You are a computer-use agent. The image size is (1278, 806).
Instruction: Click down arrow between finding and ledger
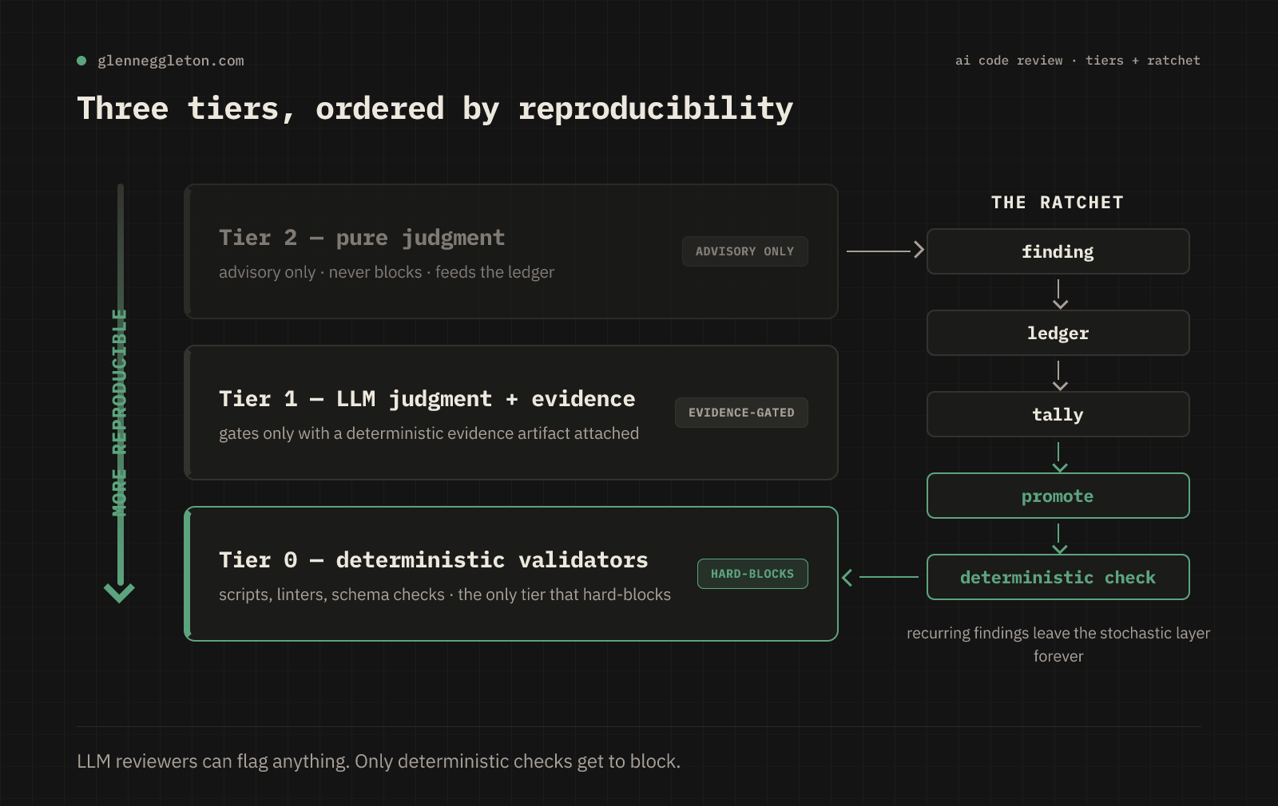[x=1060, y=294]
